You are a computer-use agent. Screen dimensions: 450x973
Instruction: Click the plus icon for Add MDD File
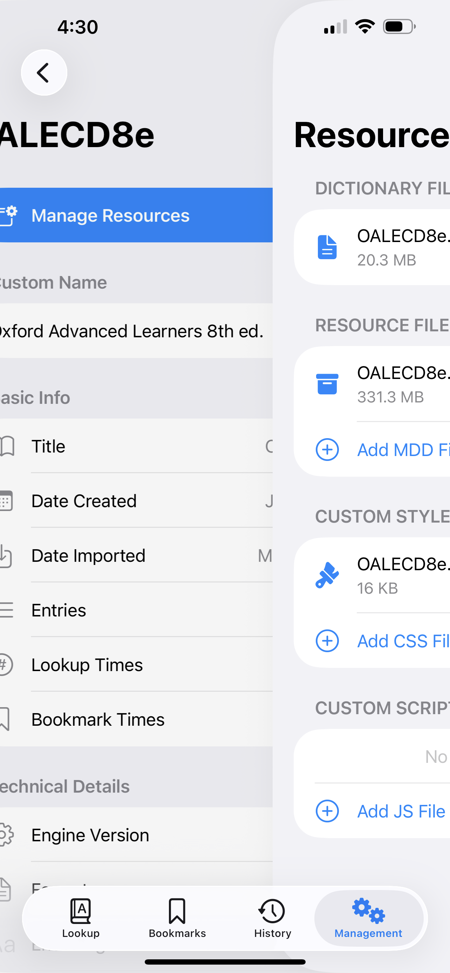tap(327, 449)
